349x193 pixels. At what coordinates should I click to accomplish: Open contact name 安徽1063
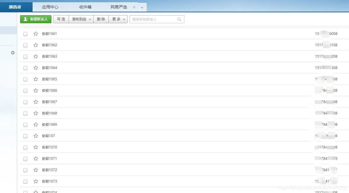(x=49, y=56)
